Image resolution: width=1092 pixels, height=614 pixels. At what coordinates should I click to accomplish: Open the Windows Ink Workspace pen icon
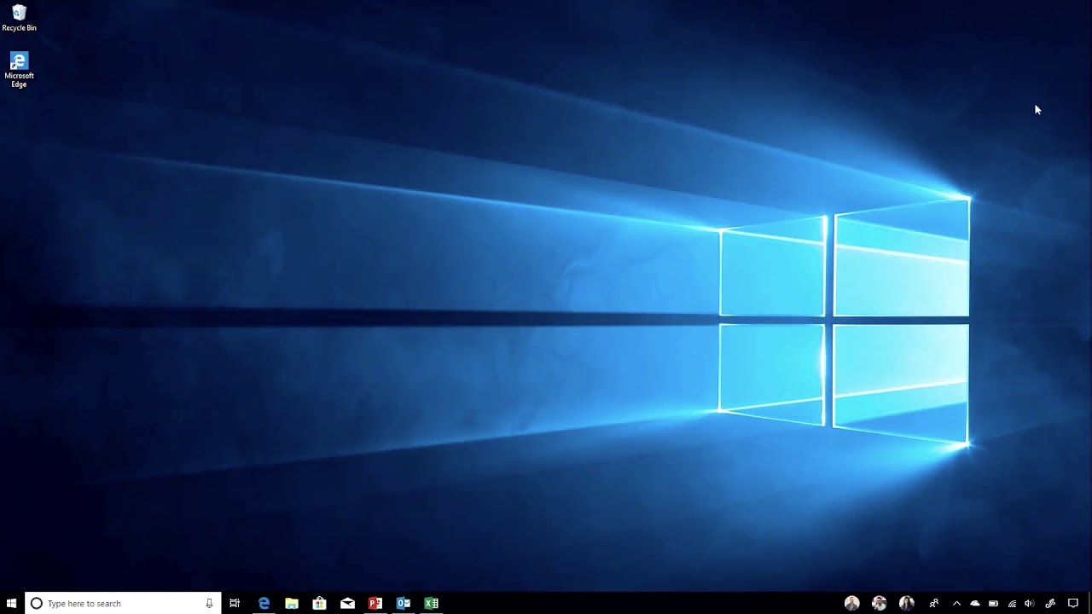click(x=1050, y=603)
